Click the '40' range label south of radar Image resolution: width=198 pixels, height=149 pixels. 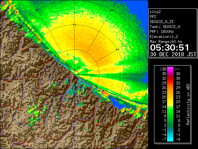point(74,124)
